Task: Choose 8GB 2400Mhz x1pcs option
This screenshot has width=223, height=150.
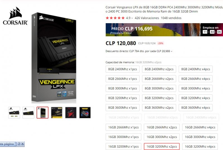Action: [123, 69]
